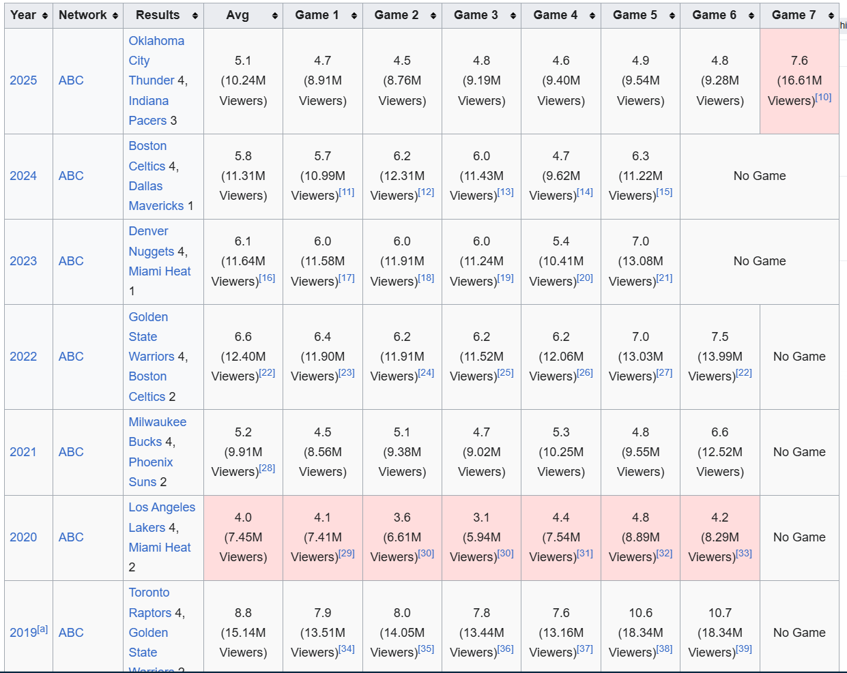Open Golden State Warriors link in 2022 row

(152, 337)
